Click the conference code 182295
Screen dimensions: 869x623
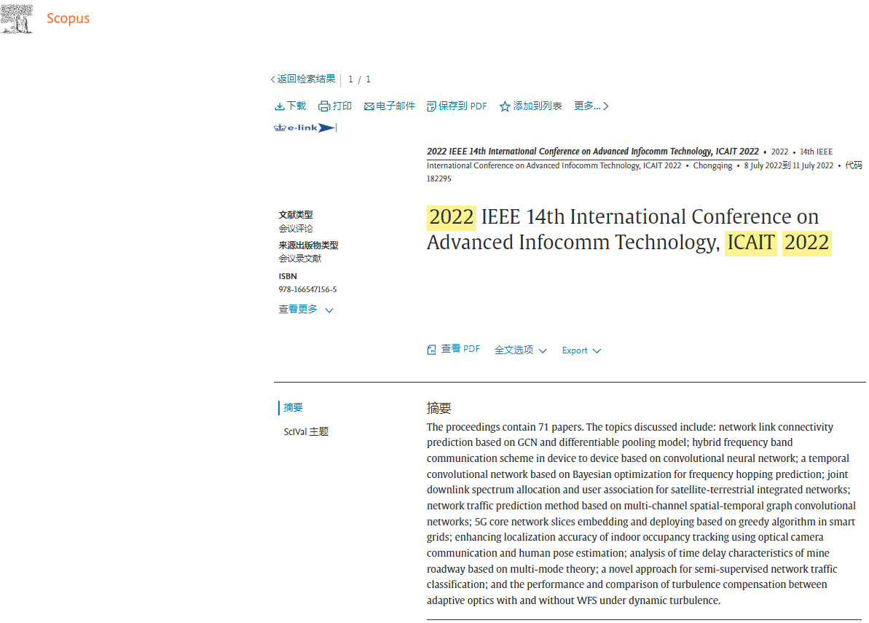[x=439, y=179]
